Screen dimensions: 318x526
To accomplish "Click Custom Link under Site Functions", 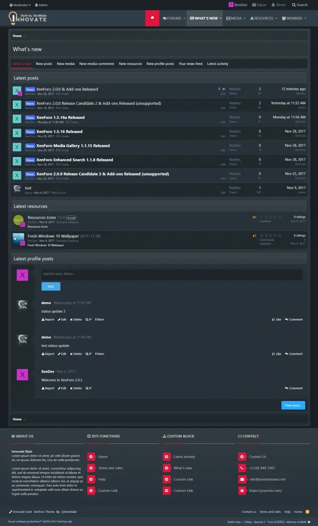I will [x=108, y=491].
